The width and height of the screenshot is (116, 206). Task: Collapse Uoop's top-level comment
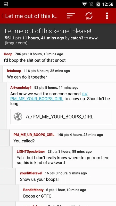click(x=58, y=57)
